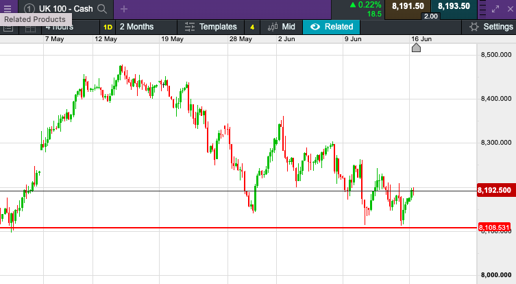
Task: Add a new chart tab with the plus icon
Action: [124, 9]
